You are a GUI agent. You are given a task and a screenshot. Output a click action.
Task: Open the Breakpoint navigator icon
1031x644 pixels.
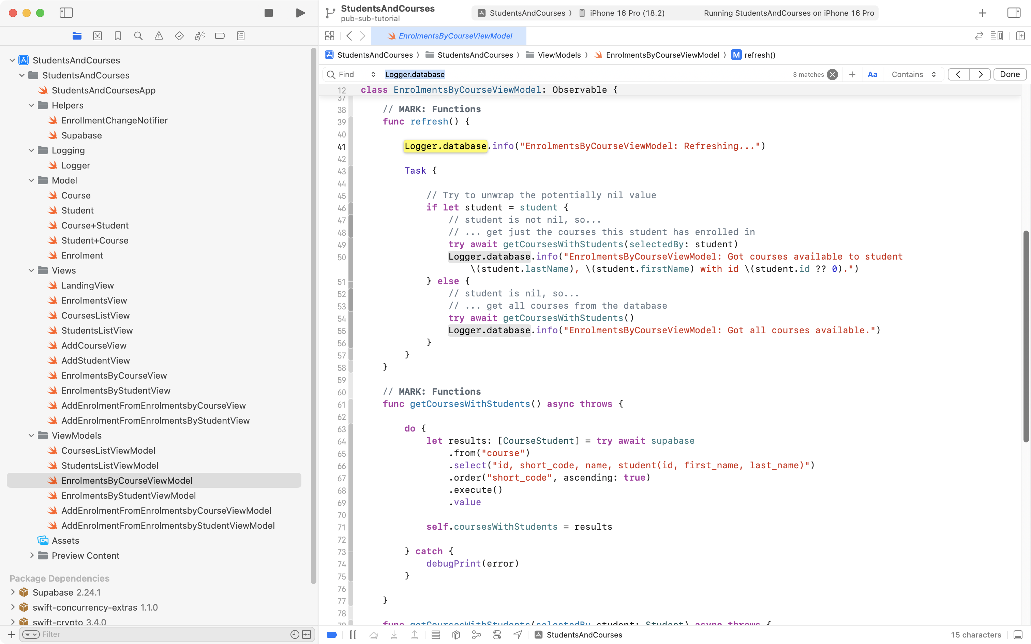(220, 36)
